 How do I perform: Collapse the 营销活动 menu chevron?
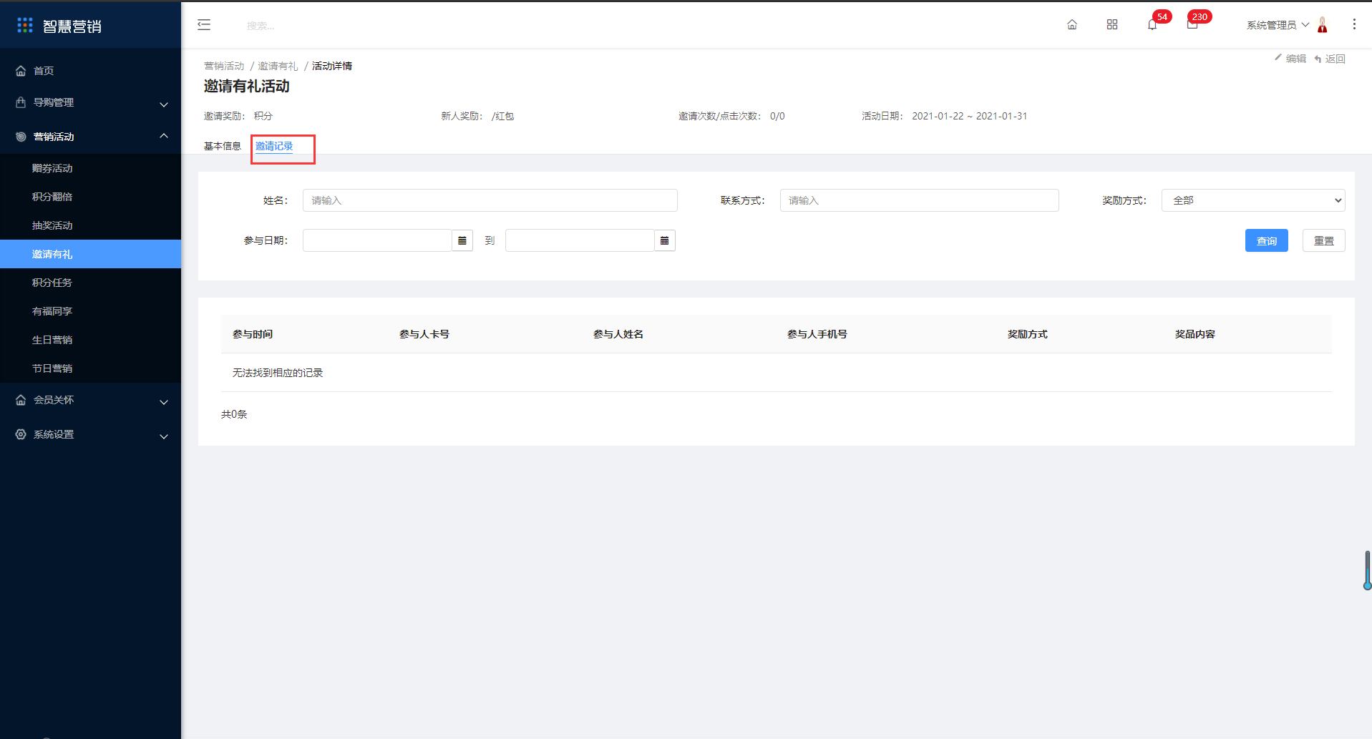(x=164, y=135)
